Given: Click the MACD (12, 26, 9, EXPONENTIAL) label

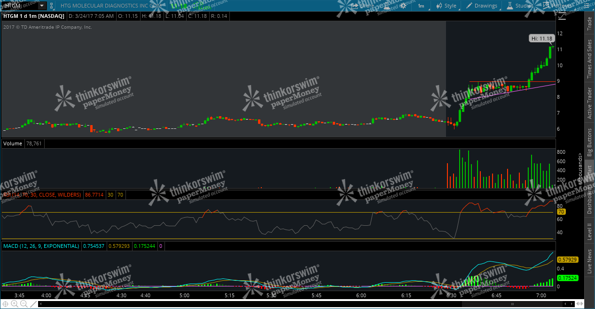Looking at the screenshot, I should coord(41,246).
